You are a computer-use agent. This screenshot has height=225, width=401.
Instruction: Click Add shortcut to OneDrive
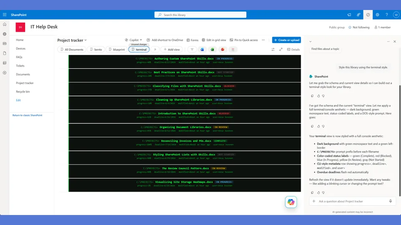point(165,40)
